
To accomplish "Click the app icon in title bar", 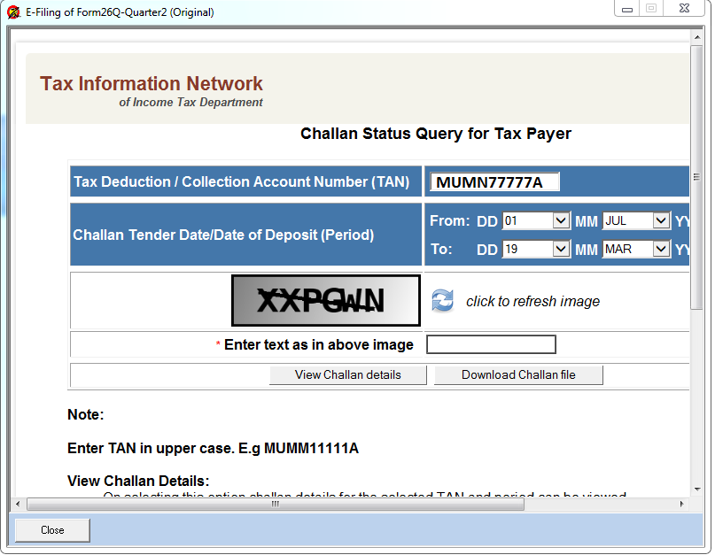I will [13, 12].
